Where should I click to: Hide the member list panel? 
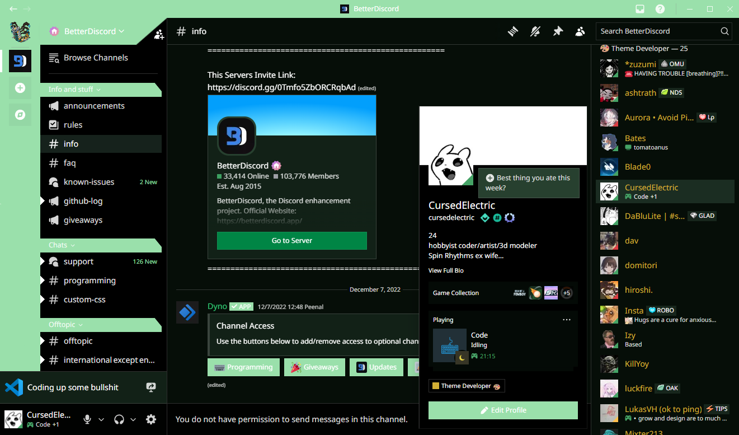580,31
